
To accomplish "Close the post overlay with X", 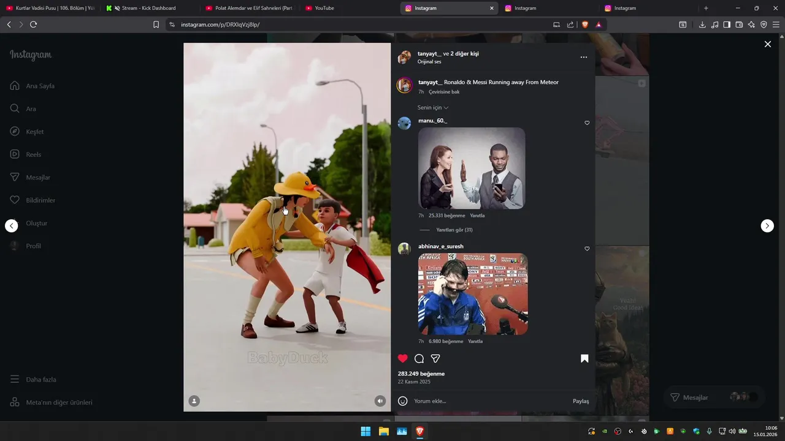I will pos(767,44).
